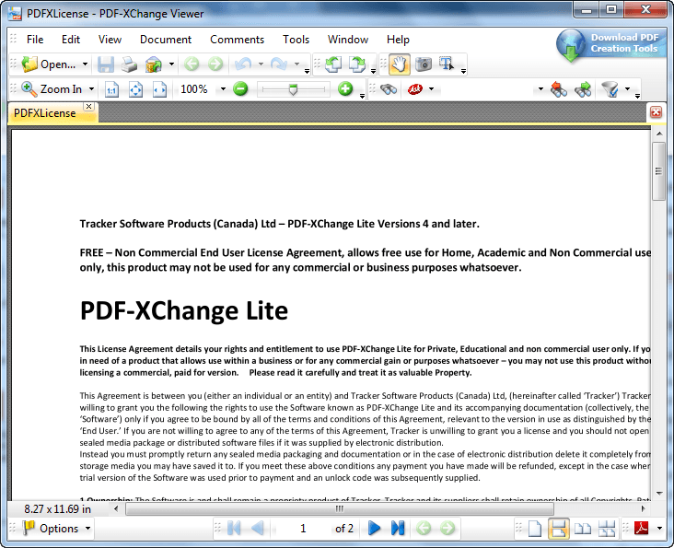The width and height of the screenshot is (674, 548).
Task: Click the zoom slider handle
Action: point(293,90)
